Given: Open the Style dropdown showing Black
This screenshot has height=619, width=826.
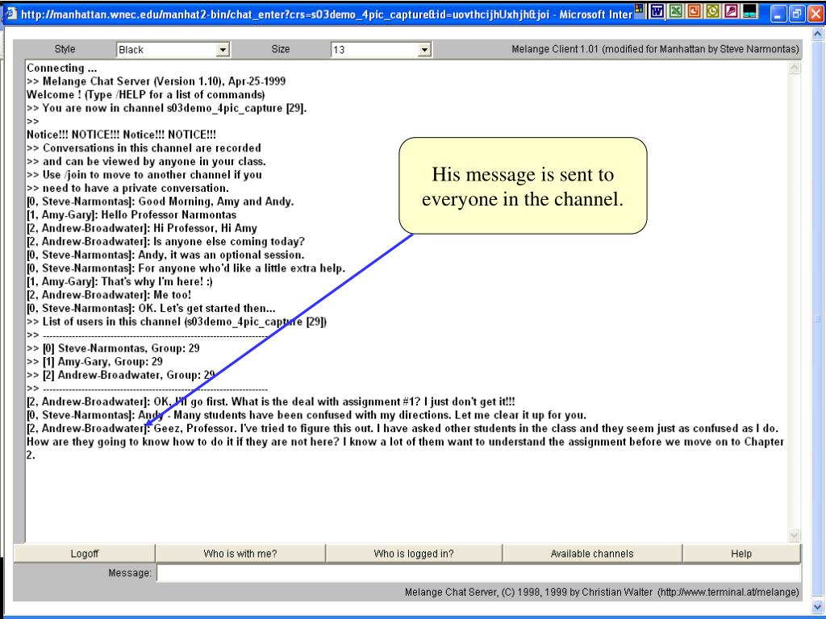Looking at the screenshot, I should (x=173, y=50).
